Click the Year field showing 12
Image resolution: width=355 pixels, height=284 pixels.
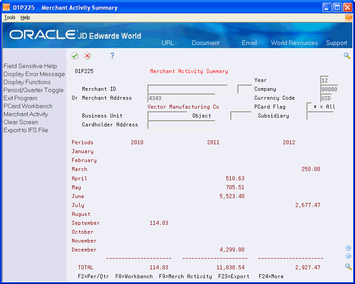324,80
